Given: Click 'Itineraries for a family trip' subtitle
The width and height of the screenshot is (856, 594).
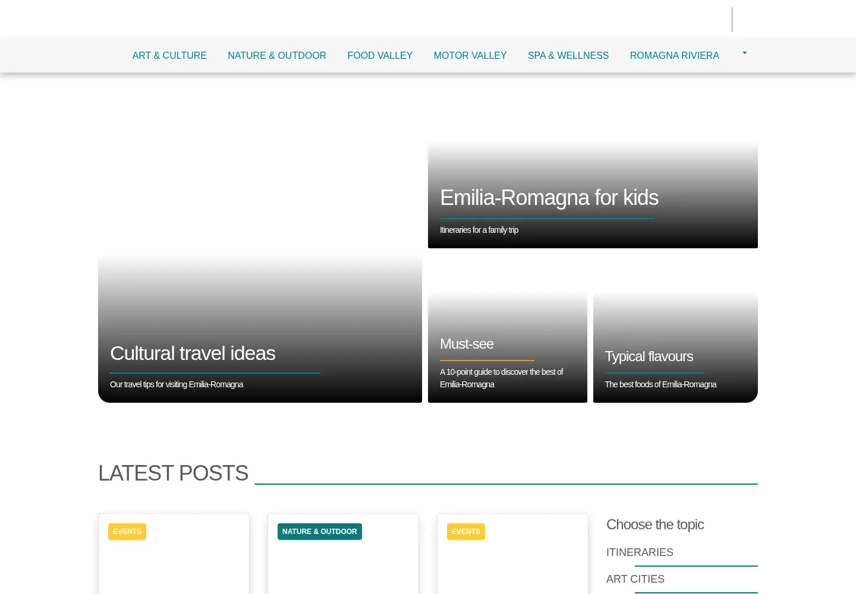Looking at the screenshot, I should pyautogui.click(x=479, y=230).
